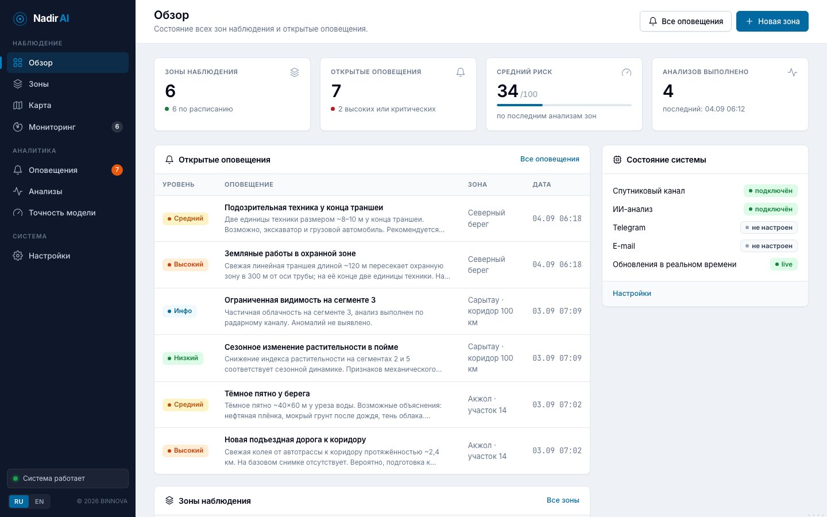Open Мониторинг from the sidebar

[68, 127]
